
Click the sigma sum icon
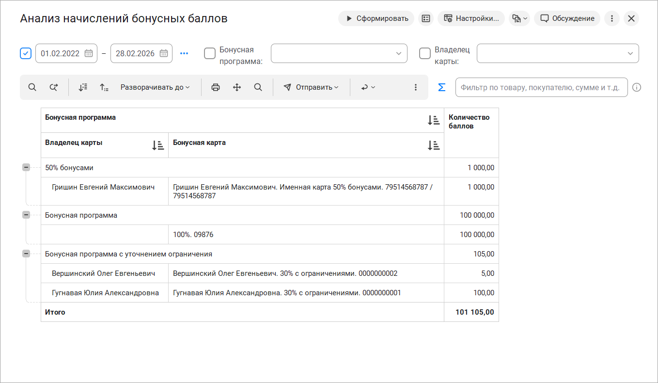coord(441,87)
